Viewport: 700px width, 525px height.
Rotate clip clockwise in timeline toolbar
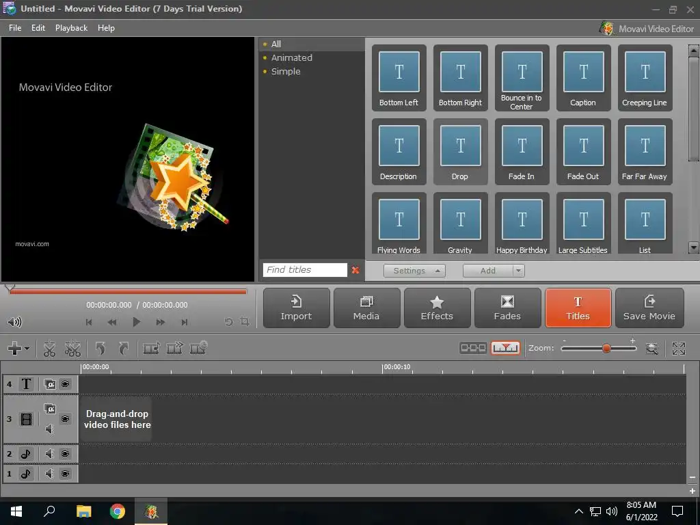click(x=124, y=348)
